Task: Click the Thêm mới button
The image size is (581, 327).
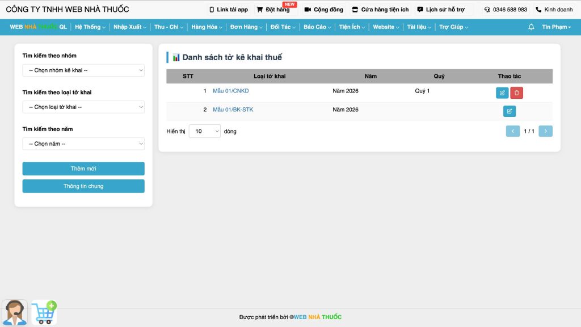Action: (x=83, y=169)
